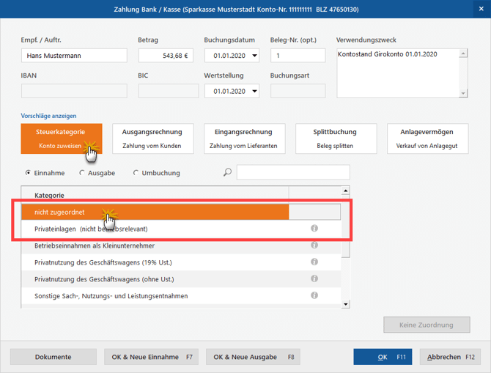Image resolution: width=491 pixels, height=373 pixels.
Task: Click info icon for Sonstige Sach-, Nutzungs- entnahmen
Action: pyautogui.click(x=314, y=295)
